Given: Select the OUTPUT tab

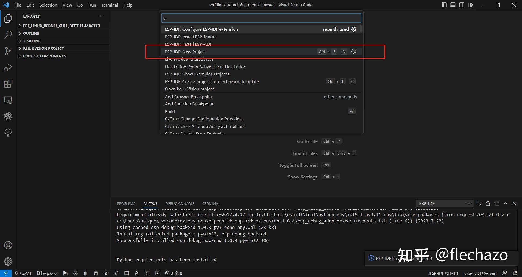Looking at the screenshot, I should 150,204.
